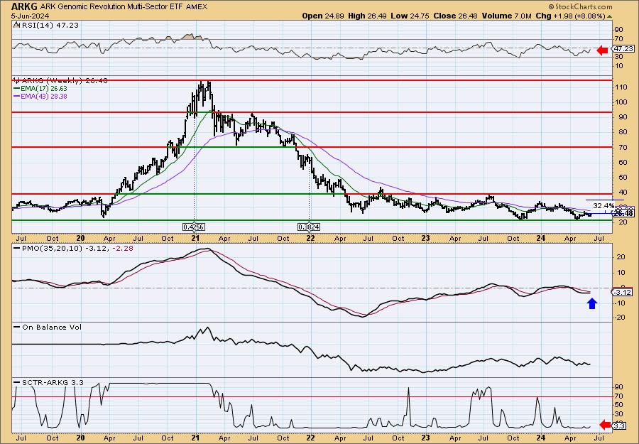Click the OHLC bar icon beside ARKG (Weekly)
The width and height of the screenshot is (639, 444).
[16, 80]
